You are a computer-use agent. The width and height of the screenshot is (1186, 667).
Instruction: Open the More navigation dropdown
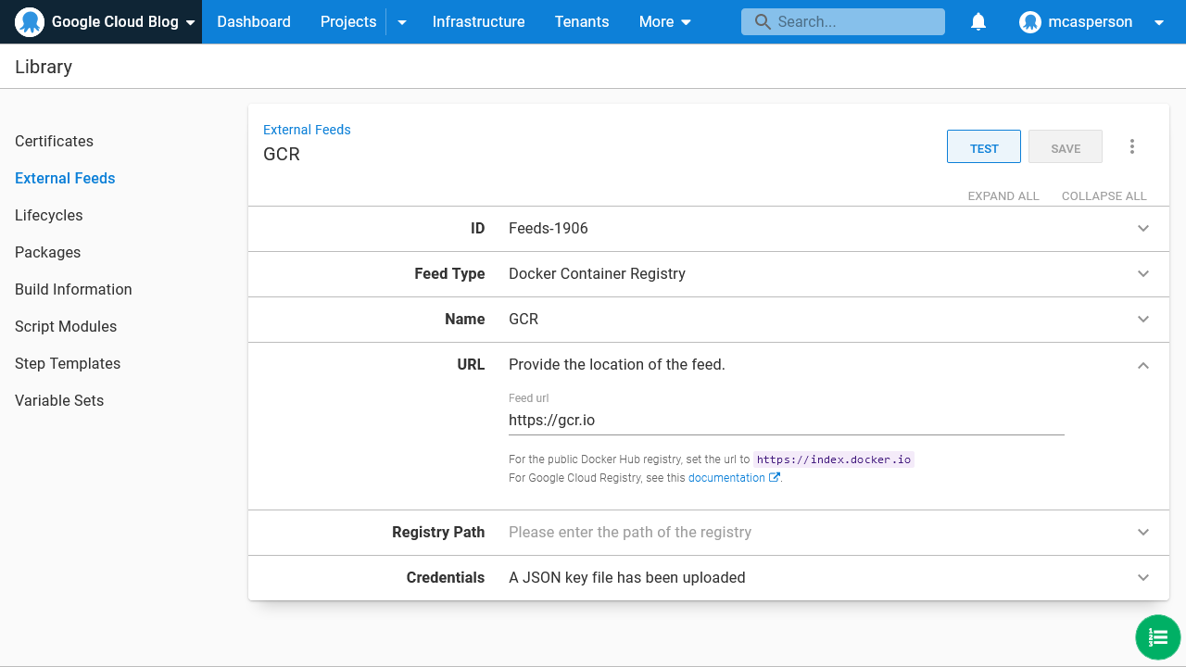(x=664, y=21)
